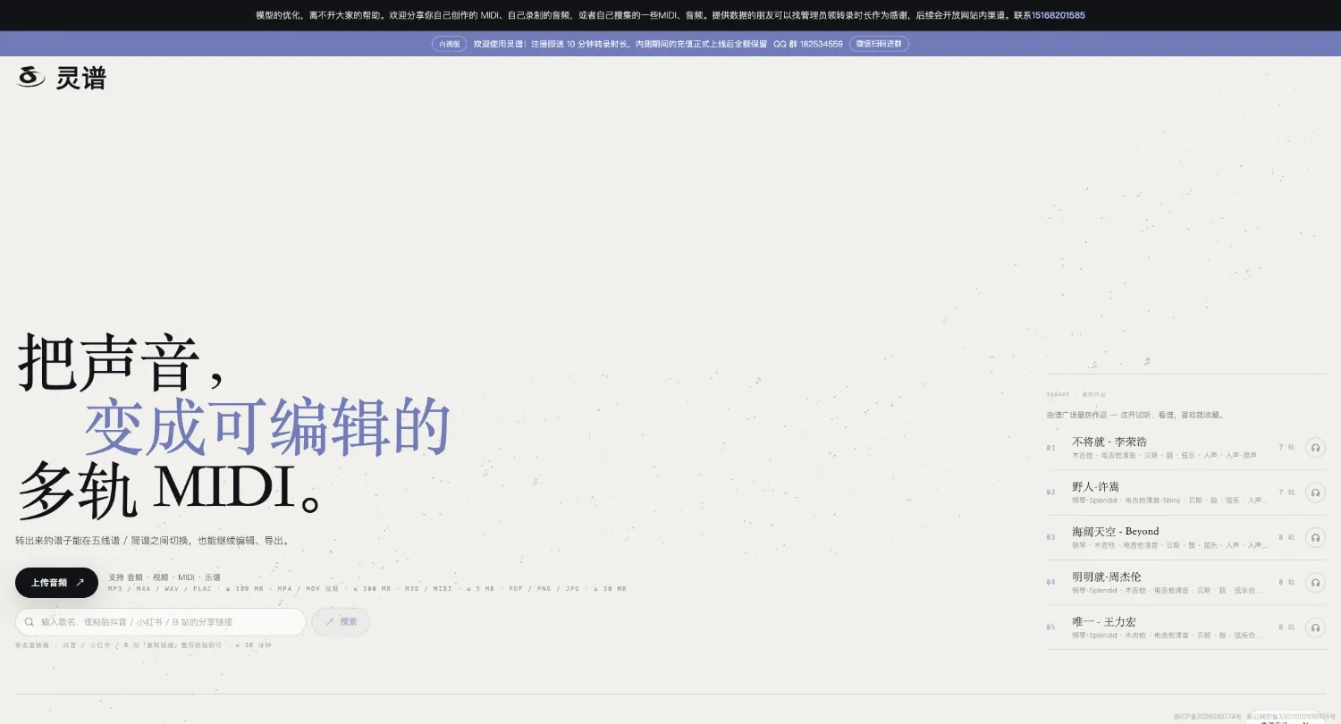Viewport: 1341px width, 724px height.
Task: Click the 曲谱广场最热作品 description line
Action: [1134, 415]
